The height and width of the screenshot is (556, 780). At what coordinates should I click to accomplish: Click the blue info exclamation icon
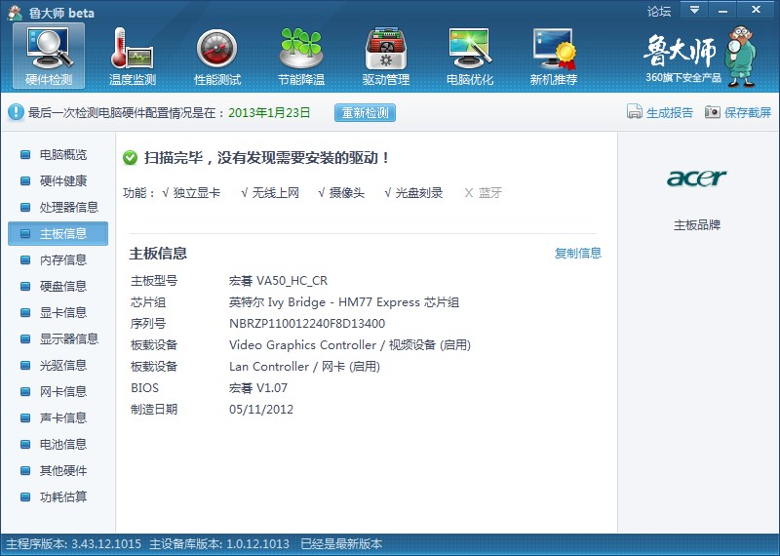16,112
